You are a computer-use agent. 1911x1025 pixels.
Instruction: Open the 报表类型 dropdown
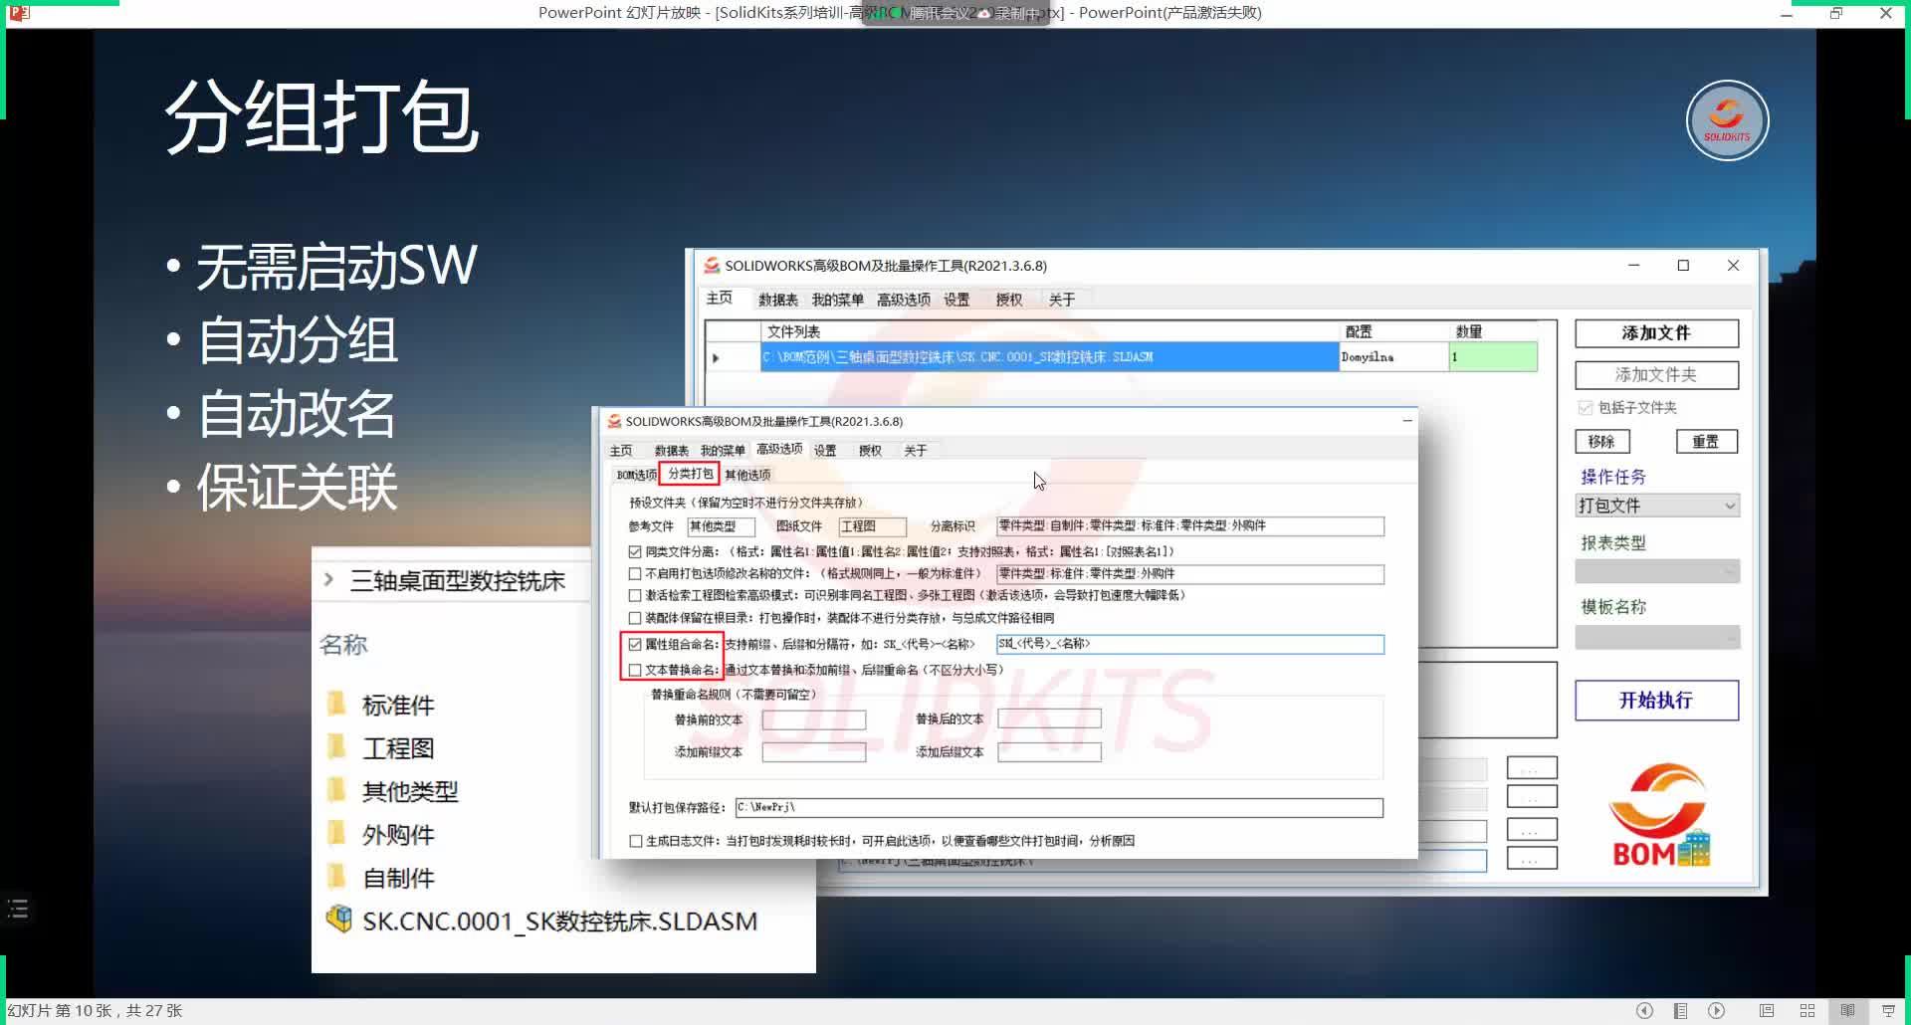pyautogui.click(x=1656, y=570)
